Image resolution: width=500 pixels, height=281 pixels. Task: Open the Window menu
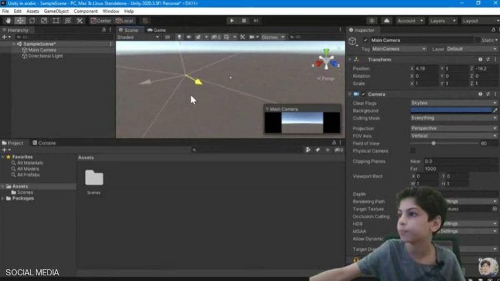tap(111, 11)
